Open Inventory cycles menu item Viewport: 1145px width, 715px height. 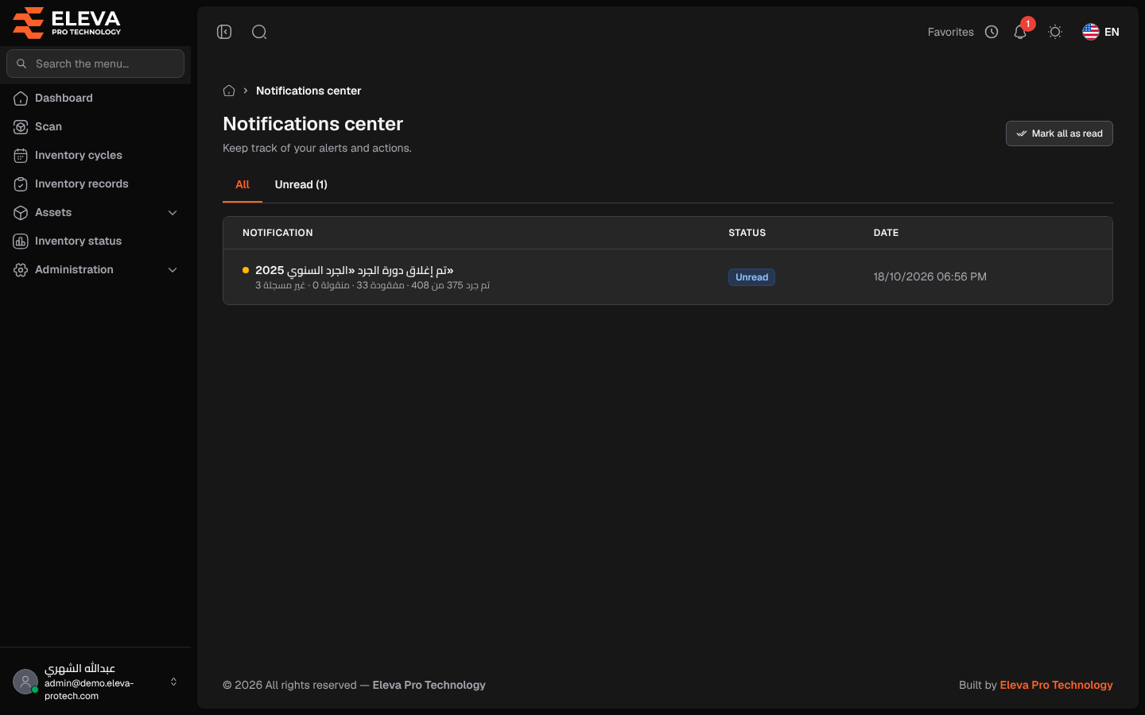tap(95, 156)
